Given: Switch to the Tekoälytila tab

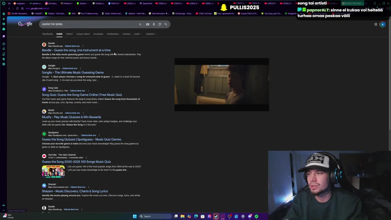Looking at the screenshot, I should [x=47, y=34].
